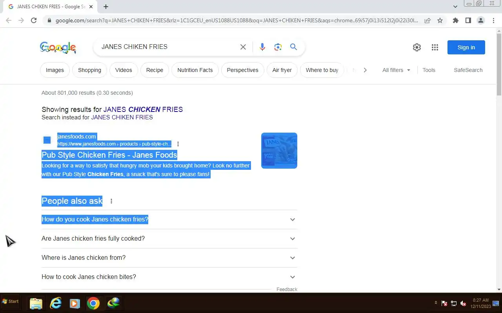
Task: Clear the search box text
Action: click(243, 47)
